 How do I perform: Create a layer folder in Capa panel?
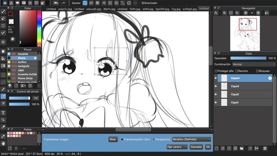tap(242, 148)
